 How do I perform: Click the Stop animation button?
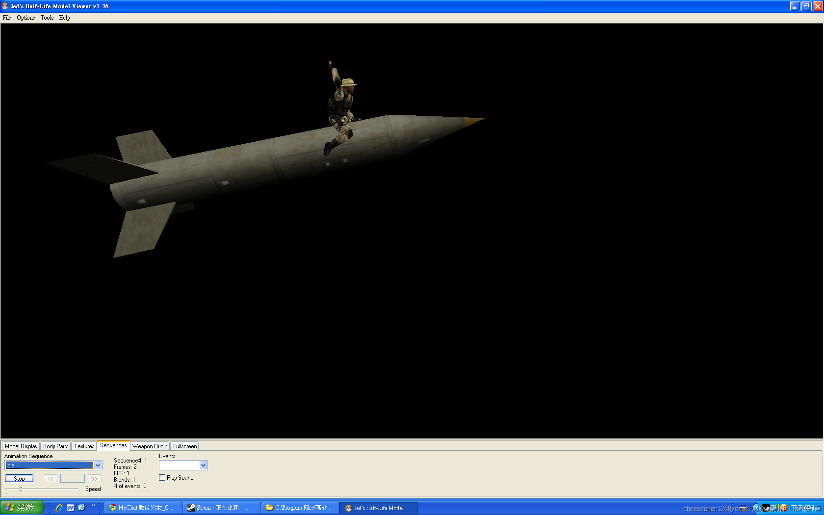tap(19, 479)
